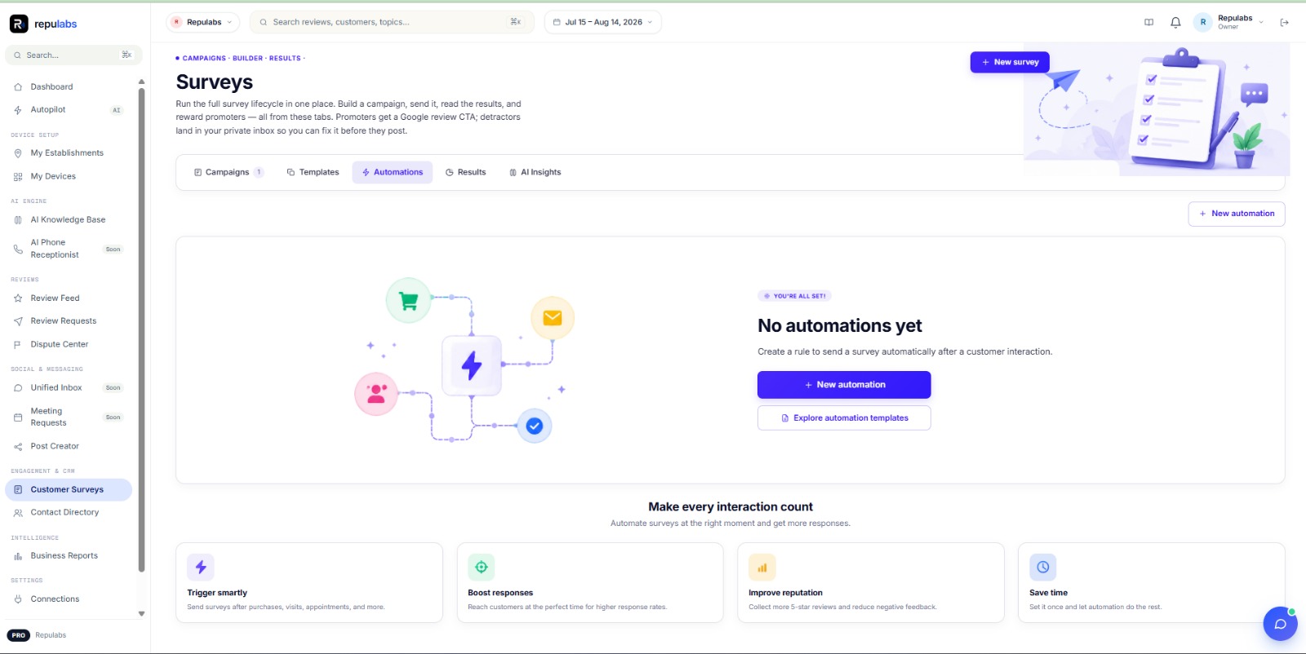Click the sidebar vertical scrollbar
This screenshot has width=1306, height=654.
click(x=141, y=329)
